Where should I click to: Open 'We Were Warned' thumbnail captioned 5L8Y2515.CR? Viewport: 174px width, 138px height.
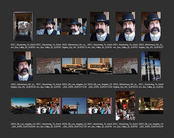[x=100, y=66]
